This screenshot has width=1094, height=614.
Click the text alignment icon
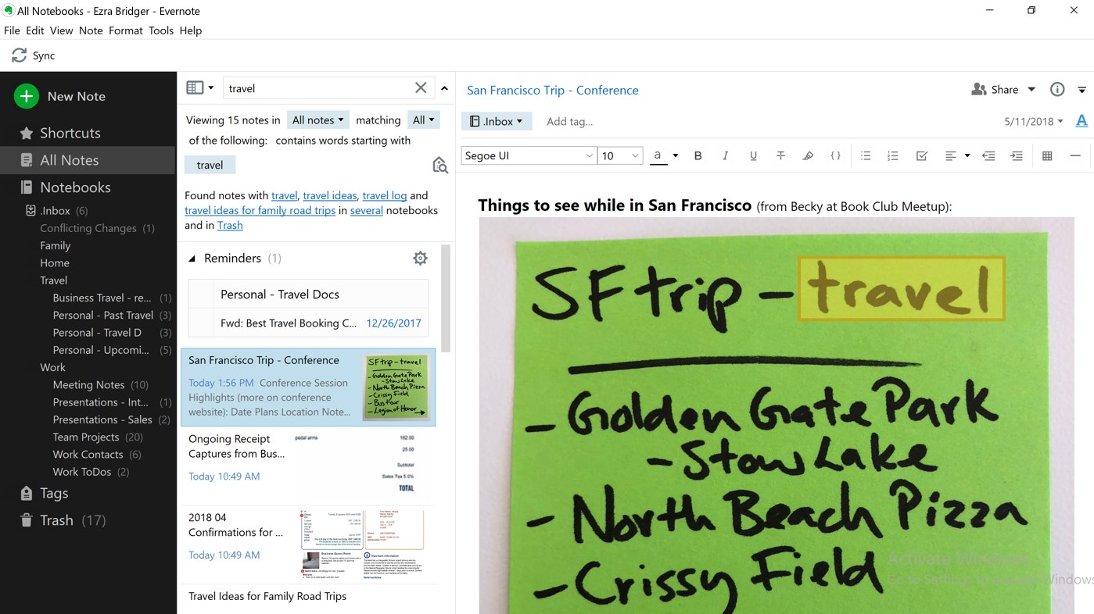[951, 156]
